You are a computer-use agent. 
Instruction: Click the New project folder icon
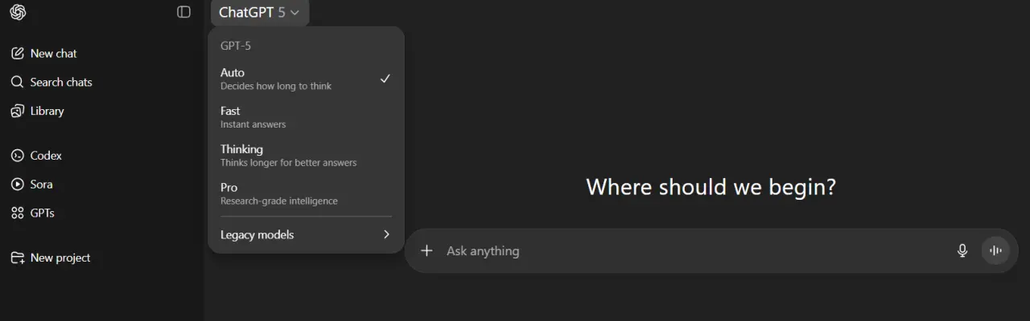point(17,258)
